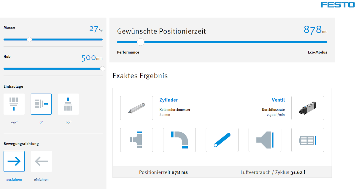This screenshot has width=356, height=189.
Task: Select the fitting accessory icon
Action: pos(136,140)
